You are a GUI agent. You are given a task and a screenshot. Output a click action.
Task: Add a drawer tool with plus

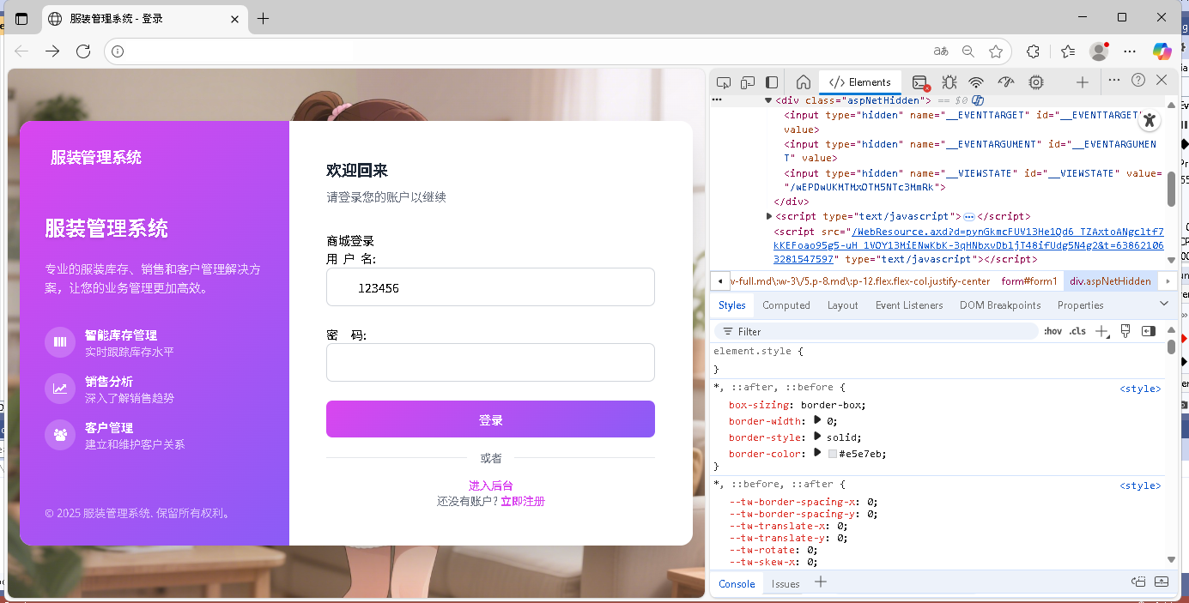pos(820,582)
